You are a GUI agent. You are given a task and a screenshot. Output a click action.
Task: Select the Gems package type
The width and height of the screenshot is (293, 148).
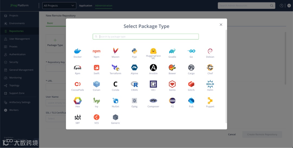172,86
